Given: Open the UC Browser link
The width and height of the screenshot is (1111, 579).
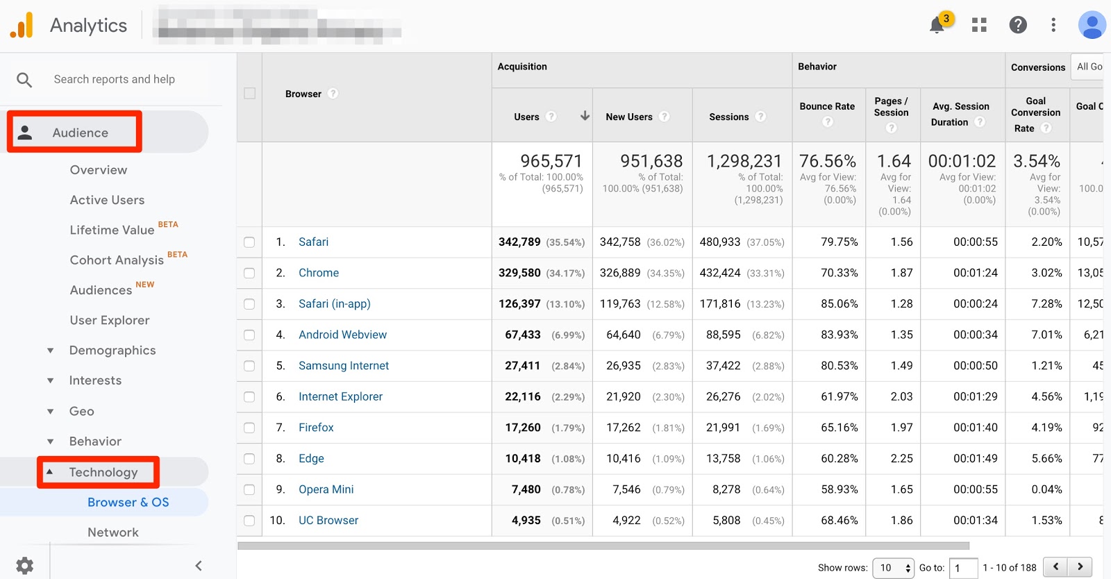Looking at the screenshot, I should point(328,521).
